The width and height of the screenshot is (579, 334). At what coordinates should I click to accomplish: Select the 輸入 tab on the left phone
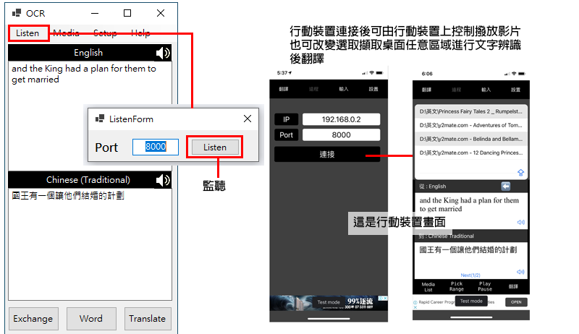(x=343, y=89)
